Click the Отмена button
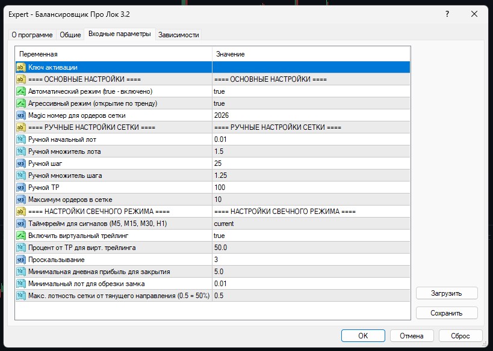 click(x=412, y=335)
